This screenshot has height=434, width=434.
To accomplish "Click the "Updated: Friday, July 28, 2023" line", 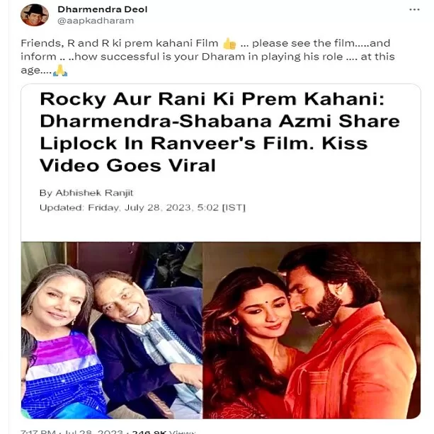I will point(142,207).
